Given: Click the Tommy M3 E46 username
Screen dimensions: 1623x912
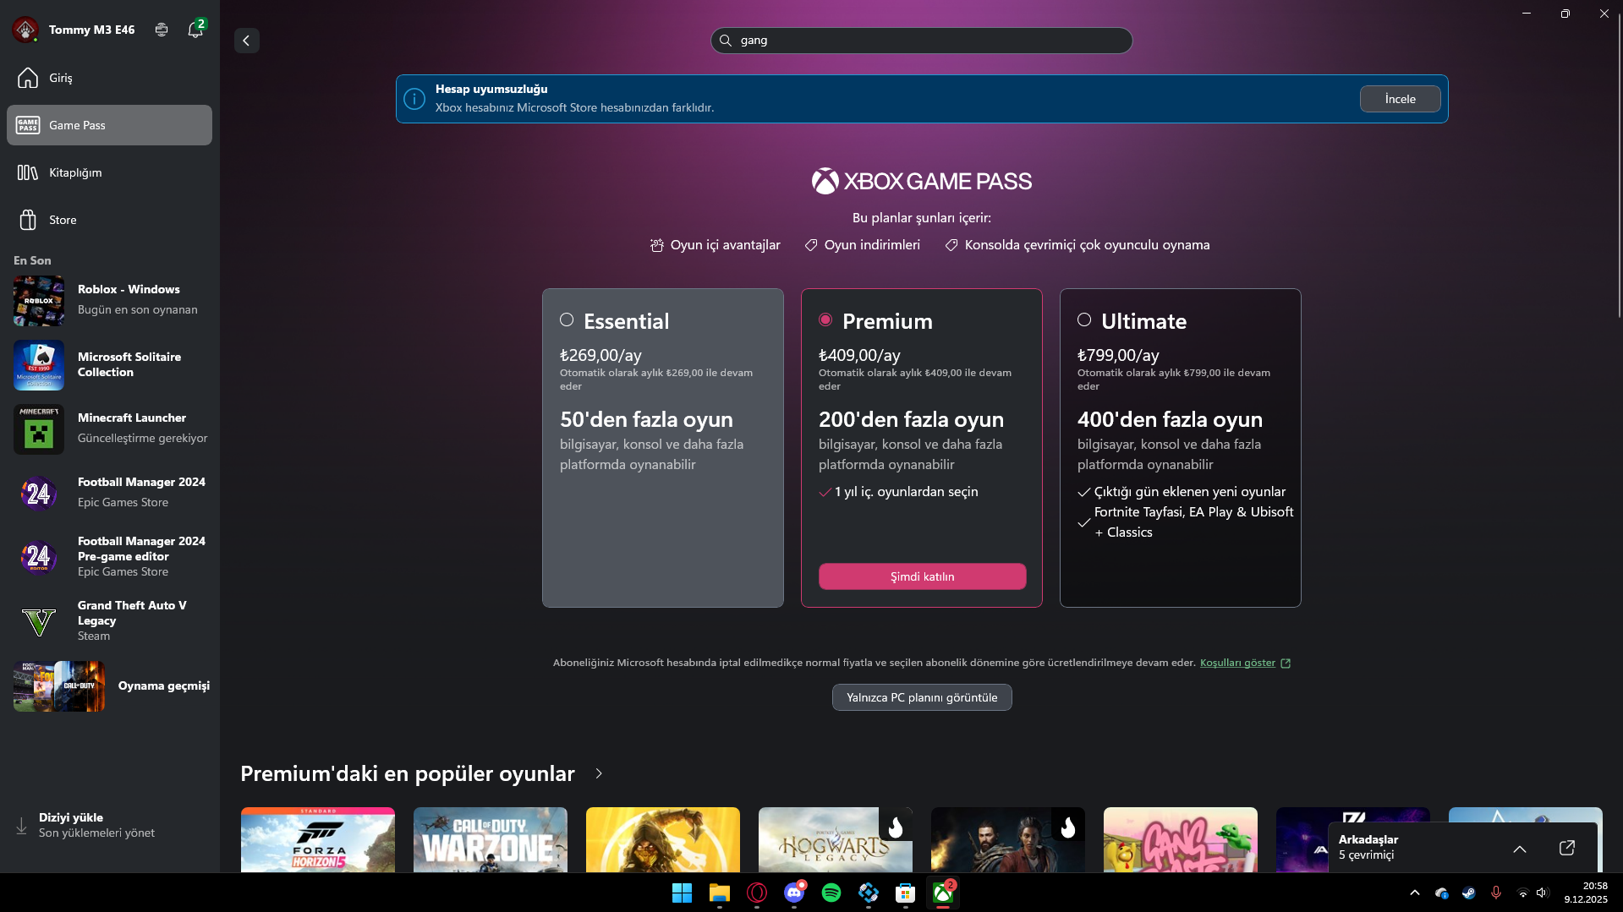Looking at the screenshot, I should click(92, 30).
